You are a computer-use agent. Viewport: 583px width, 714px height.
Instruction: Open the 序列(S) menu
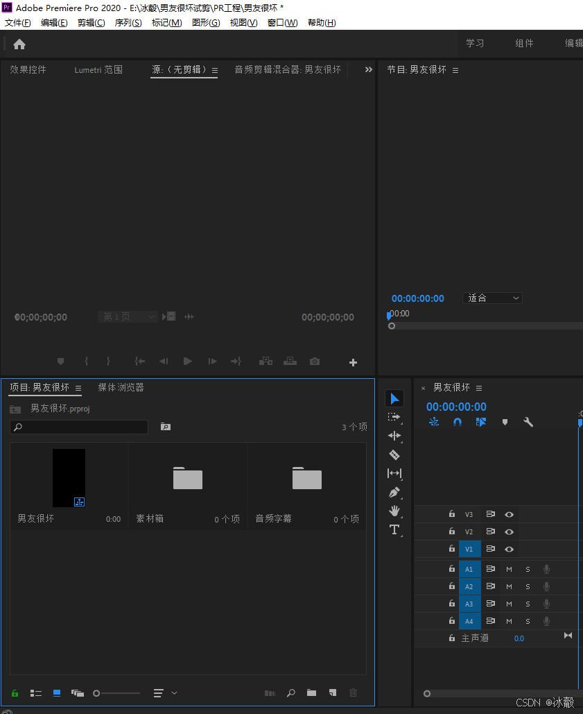[128, 23]
